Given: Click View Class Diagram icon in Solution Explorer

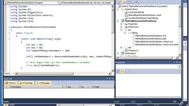Looking at the screenshot, I should tap(137, 2).
